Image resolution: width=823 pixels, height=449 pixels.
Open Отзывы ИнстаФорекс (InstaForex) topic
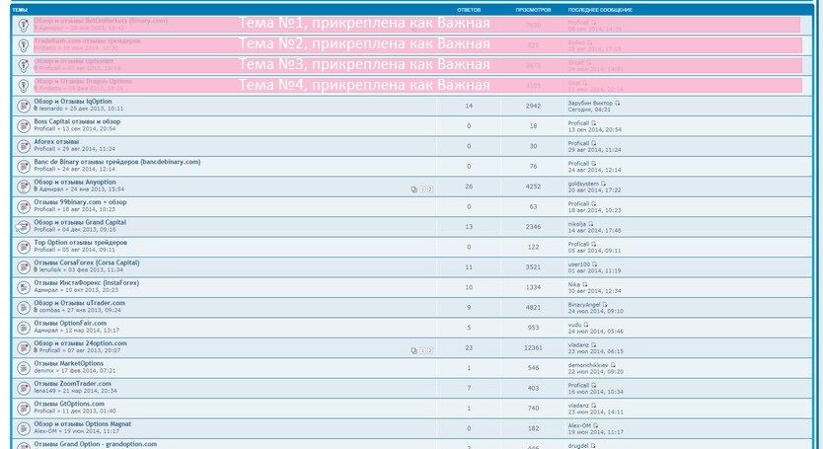[x=86, y=282]
